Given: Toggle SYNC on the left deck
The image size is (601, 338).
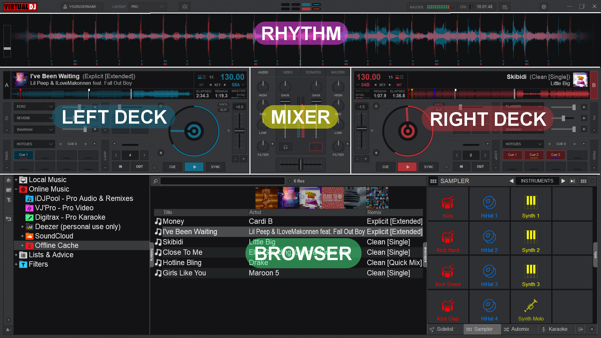Looking at the screenshot, I should 215,167.
